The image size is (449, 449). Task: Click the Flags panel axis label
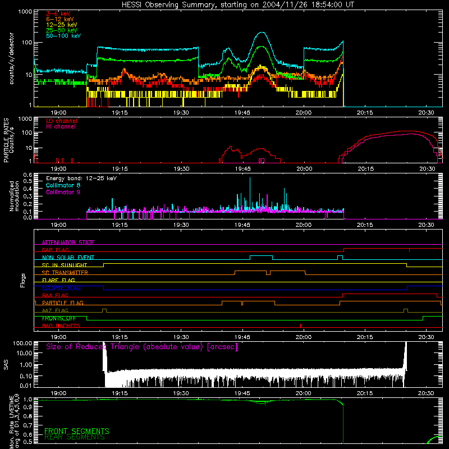click(23, 280)
